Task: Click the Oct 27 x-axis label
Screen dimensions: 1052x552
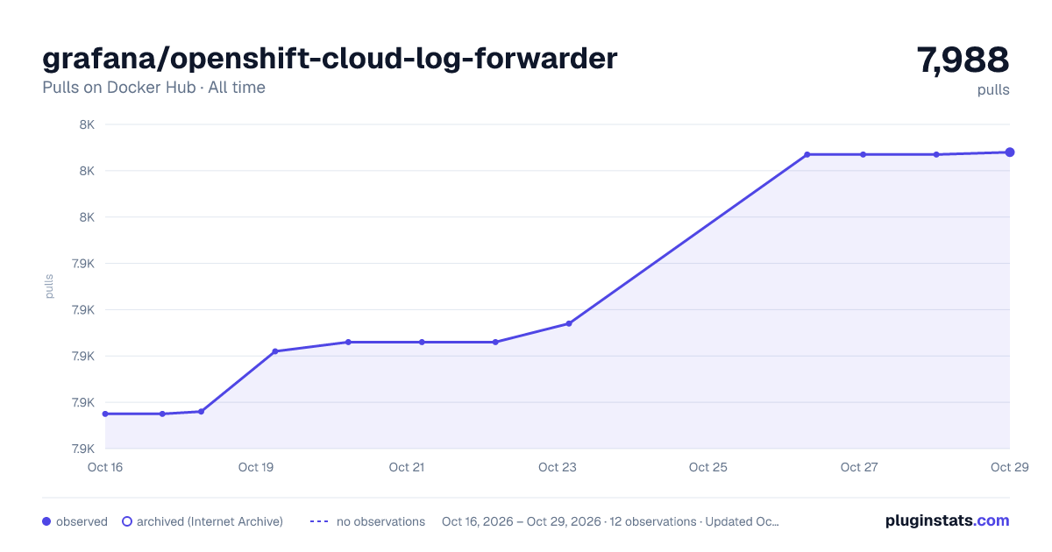Action: (859, 467)
